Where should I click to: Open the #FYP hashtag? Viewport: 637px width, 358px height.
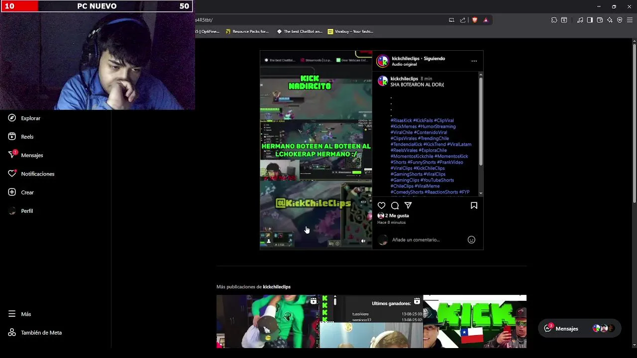(x=464, y=192)
